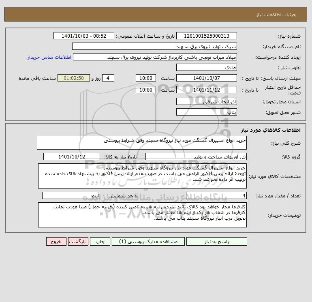Image resolution: width=312 pixels, height=302 pixels.
Task: Click buyer name field شرکت تولید نیروی برق سهند
Action: point(154,46)
